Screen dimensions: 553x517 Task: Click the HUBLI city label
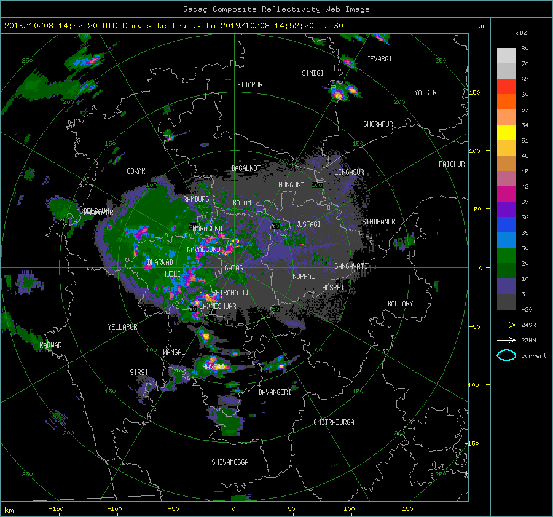pyautogui.click(x=171, y=274)
